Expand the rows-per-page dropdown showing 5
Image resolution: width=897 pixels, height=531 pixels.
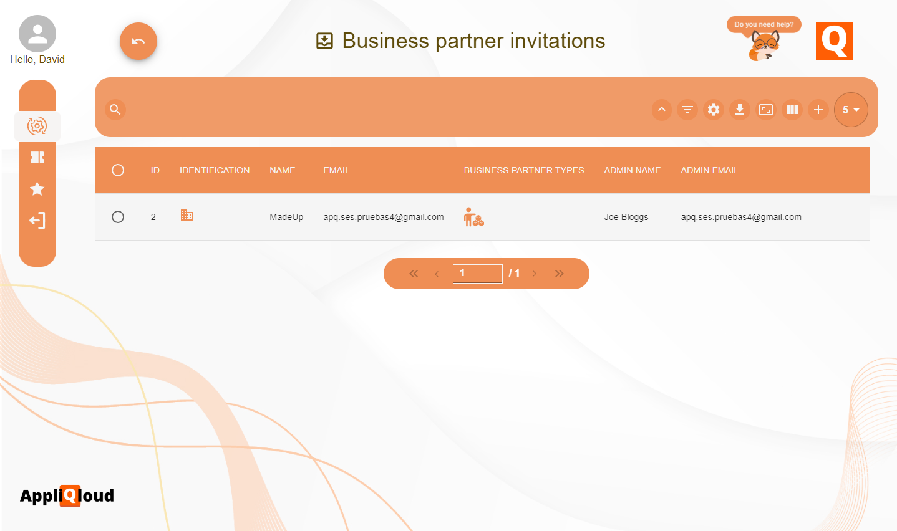(851, 110)
